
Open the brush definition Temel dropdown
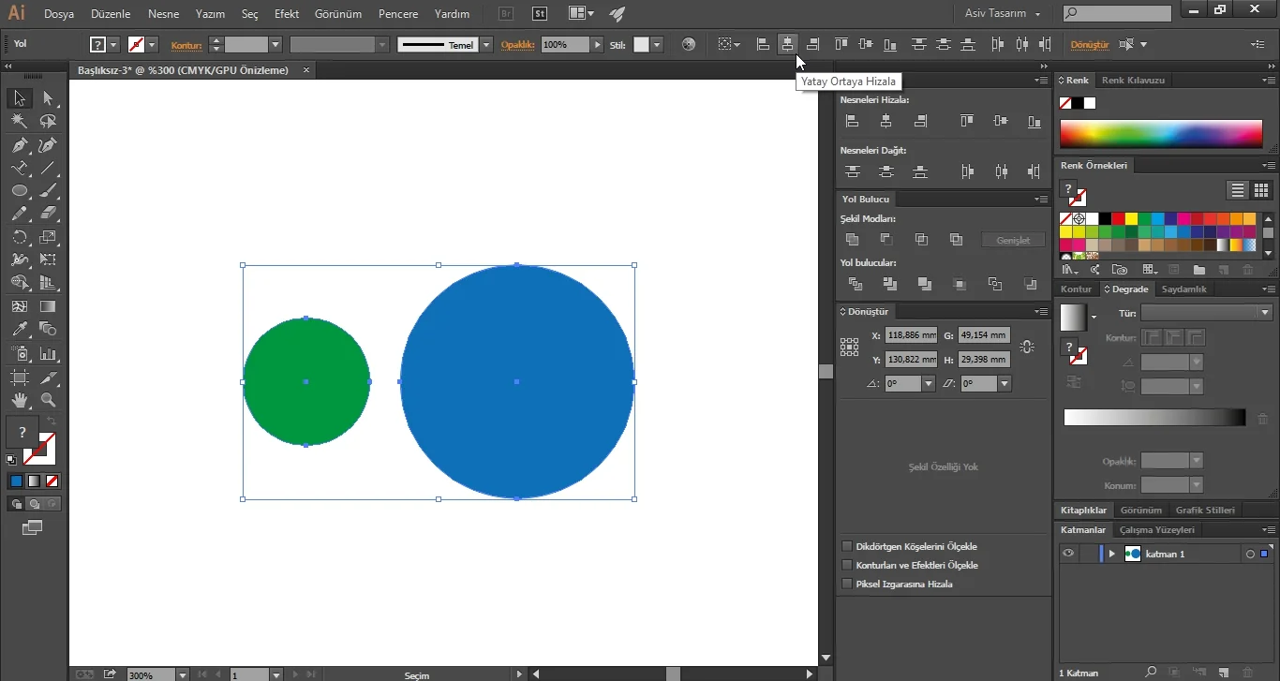486,45
